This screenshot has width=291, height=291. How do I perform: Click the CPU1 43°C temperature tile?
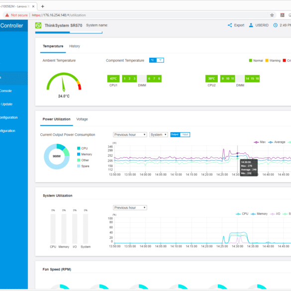click(x=113, y=79)
